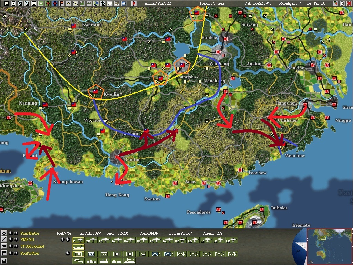Toggle the single-ship silhouette toolbar icon
Screen dimensions: 353x265
pos(69,3)
